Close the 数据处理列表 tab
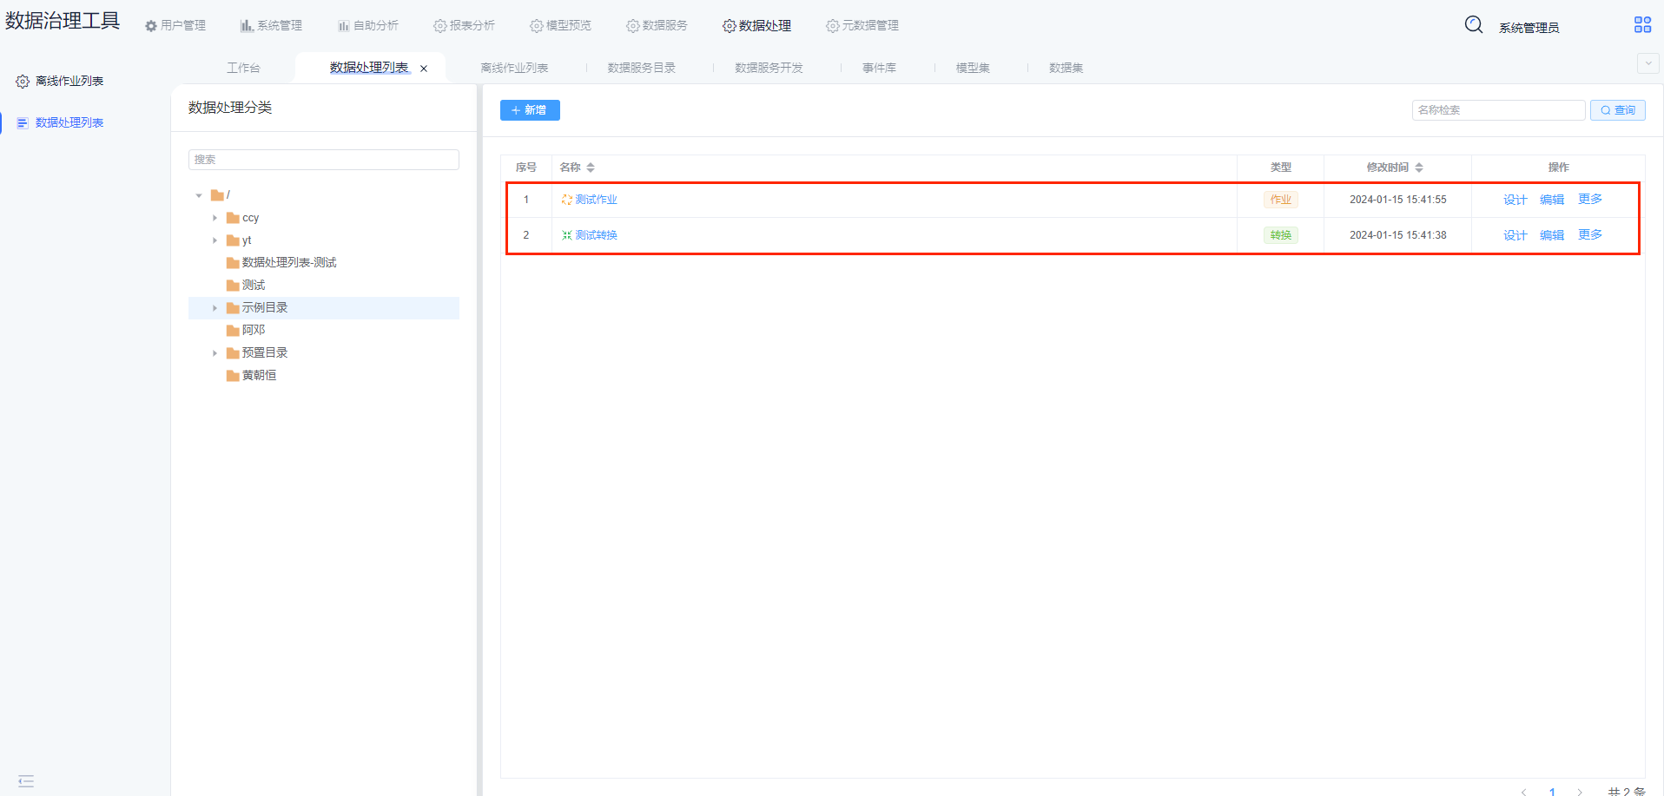The image size is (1664, 796). [424, 69]
